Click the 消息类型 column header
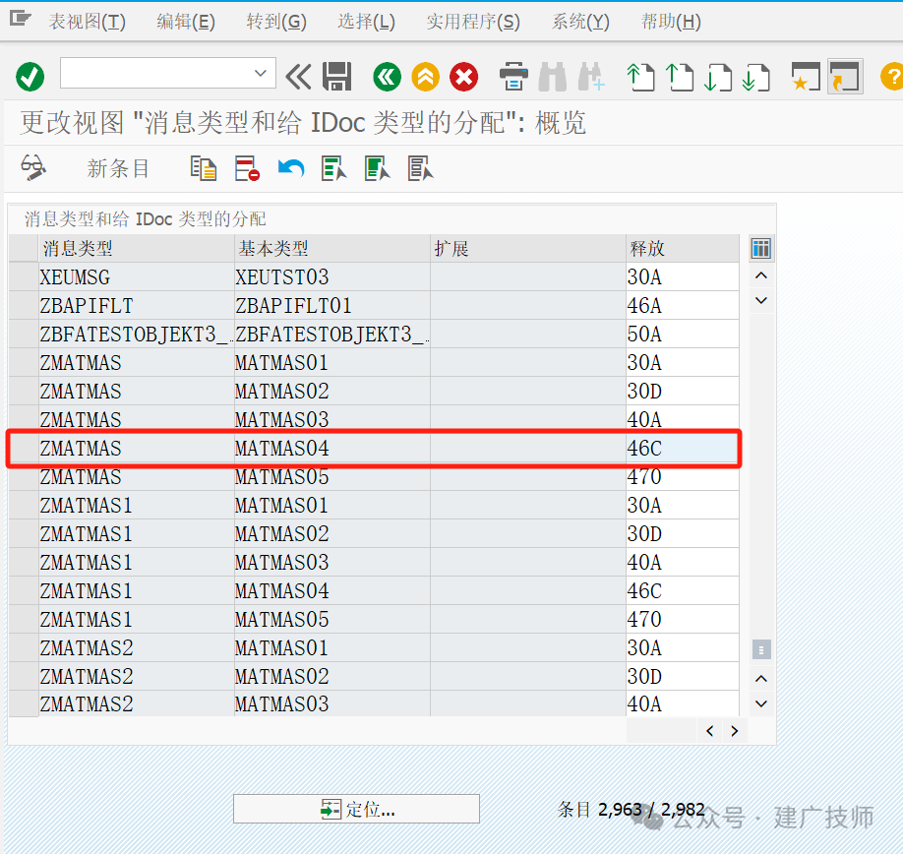The height and width of the screenshot is (854, 903). click(137, 249)
